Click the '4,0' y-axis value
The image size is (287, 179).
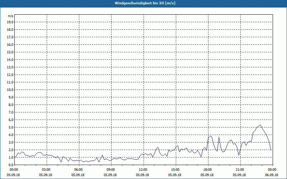coord(11,135)
